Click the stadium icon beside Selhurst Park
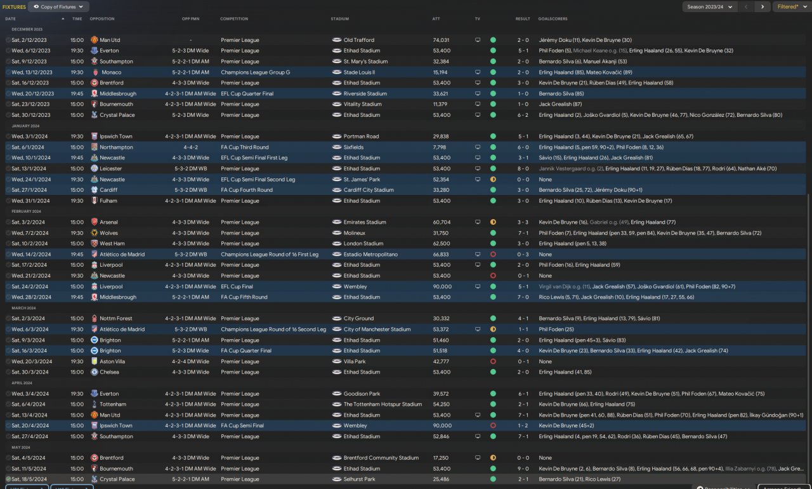Screen dimensions: 812x489 click(x=337, y=479)
